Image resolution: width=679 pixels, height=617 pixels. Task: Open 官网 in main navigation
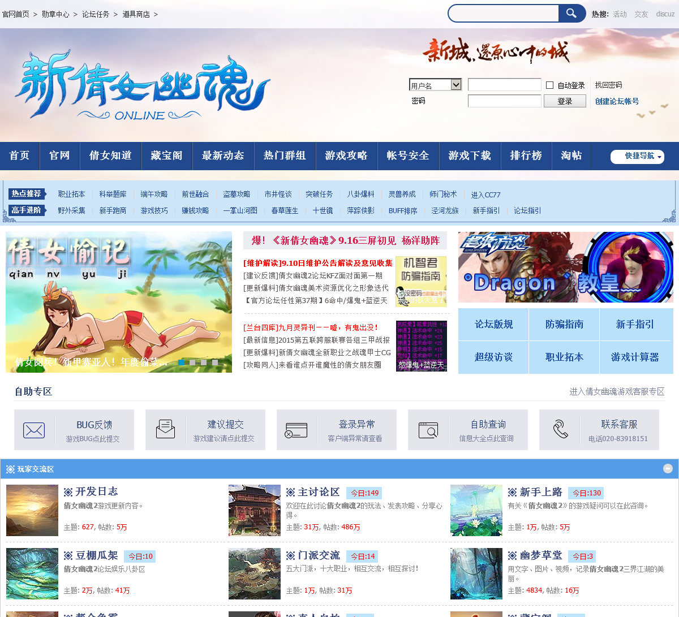pos(59,156)
